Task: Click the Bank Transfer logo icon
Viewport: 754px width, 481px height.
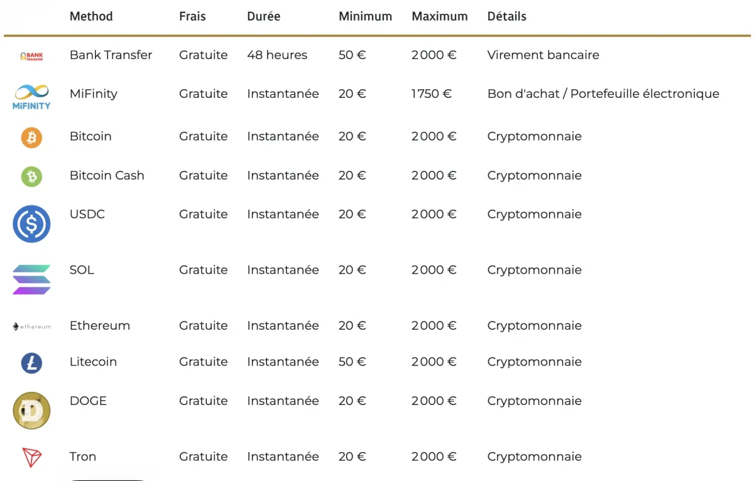Action: tap(31, 56)
